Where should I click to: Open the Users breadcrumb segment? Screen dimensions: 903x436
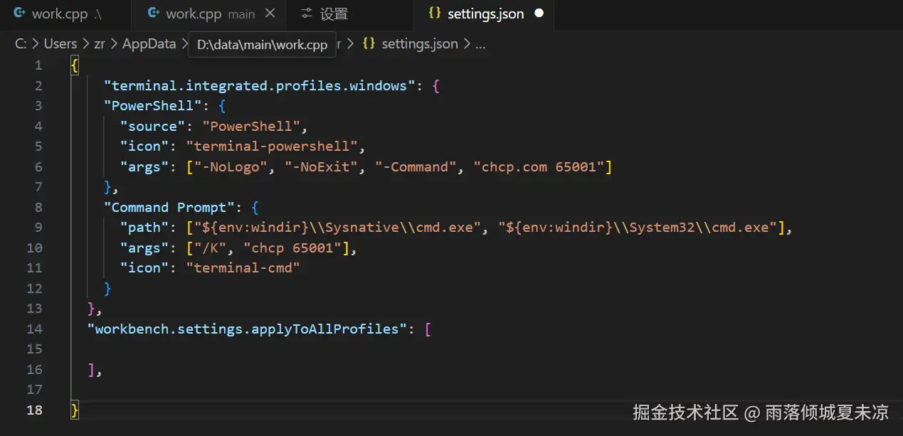(x=60, y=43)
